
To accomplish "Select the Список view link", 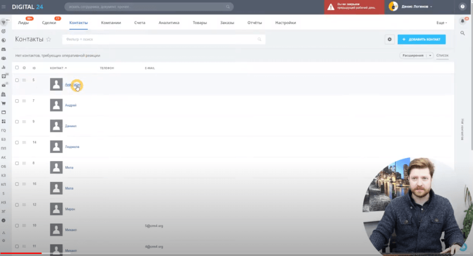I will pos(442,56).
